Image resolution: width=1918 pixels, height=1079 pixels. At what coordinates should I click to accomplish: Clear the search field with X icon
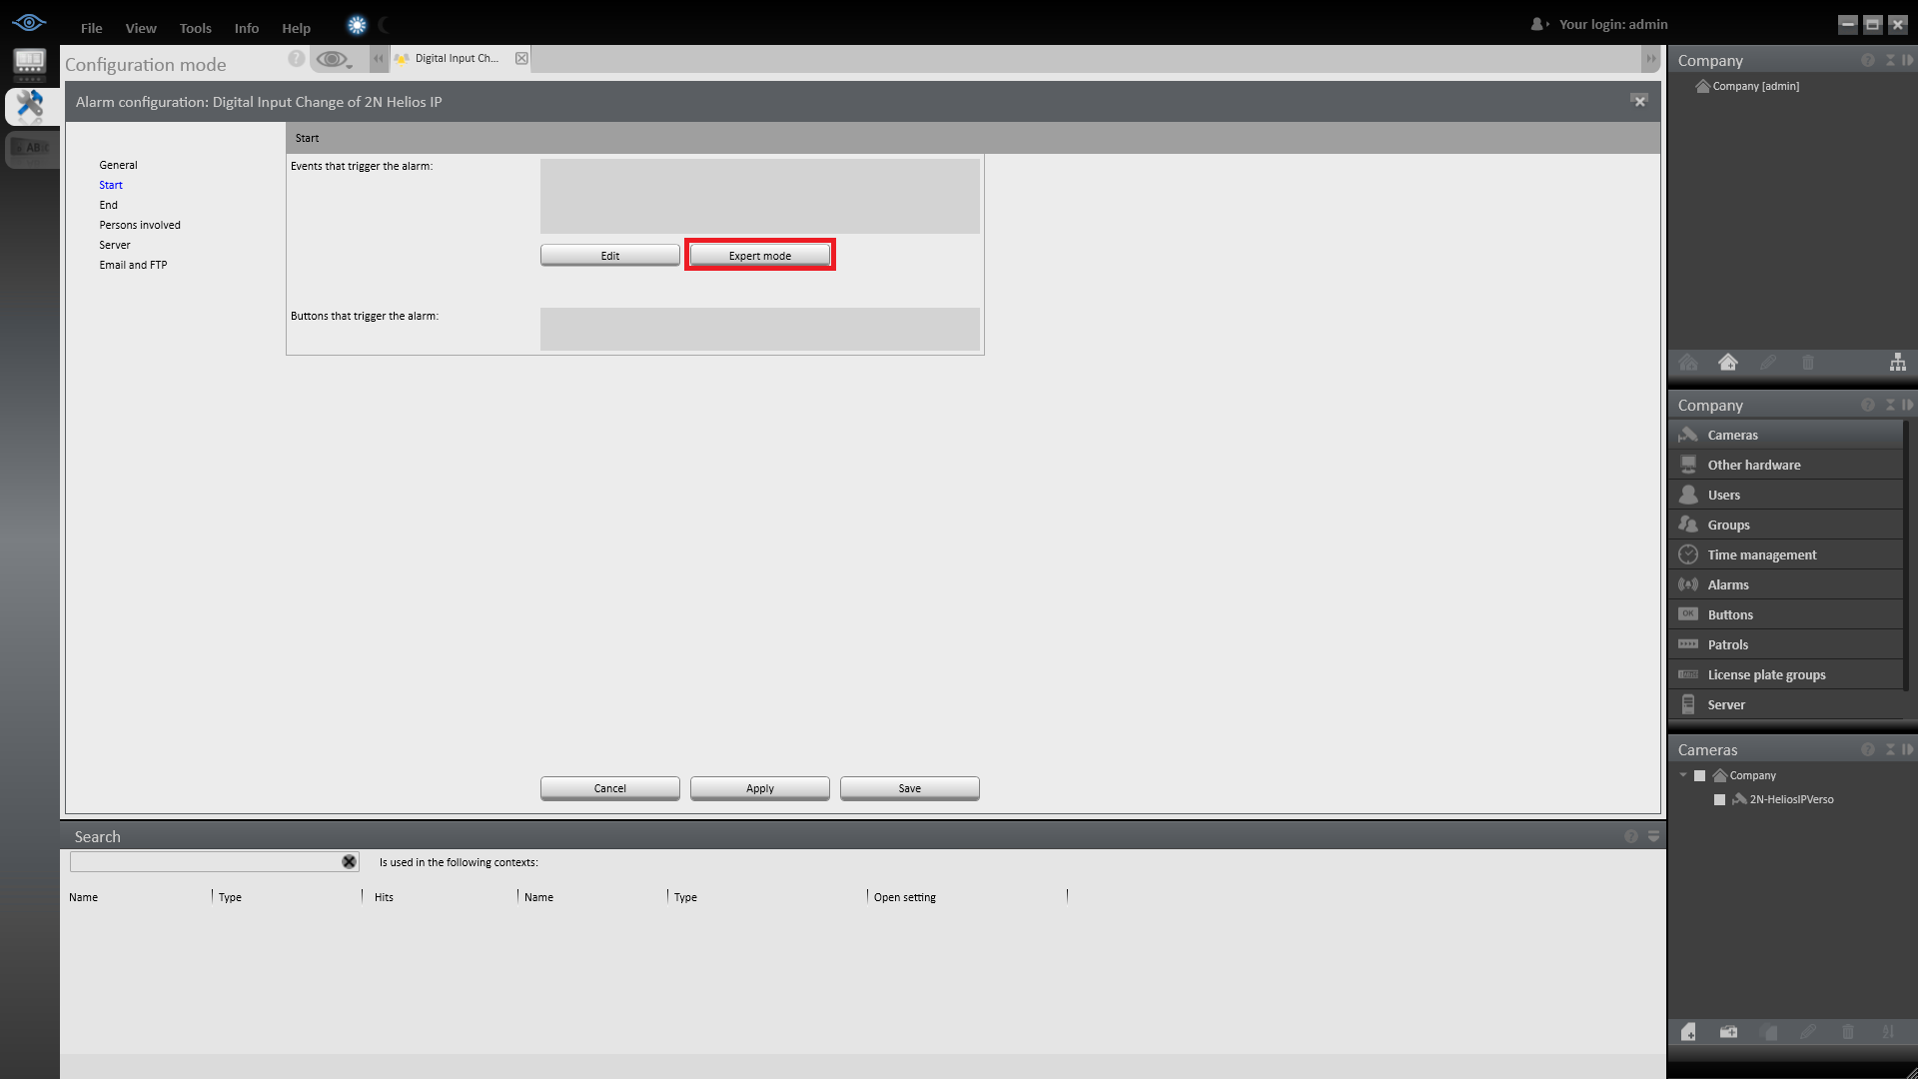(349, 861)
